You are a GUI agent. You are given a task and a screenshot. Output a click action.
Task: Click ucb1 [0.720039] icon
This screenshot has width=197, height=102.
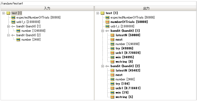click(112, 53)
